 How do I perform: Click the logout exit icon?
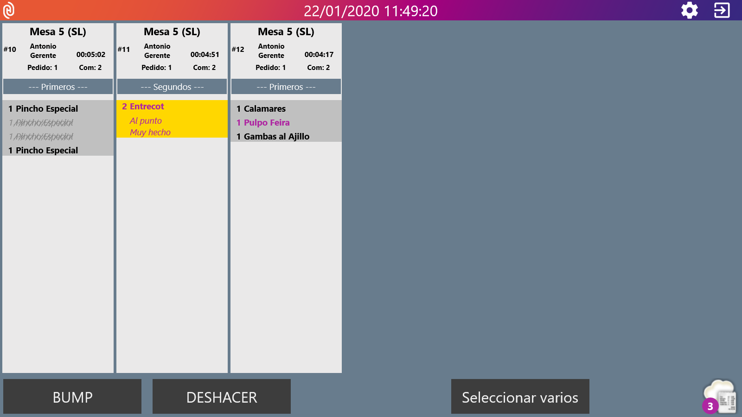[722, 10]
